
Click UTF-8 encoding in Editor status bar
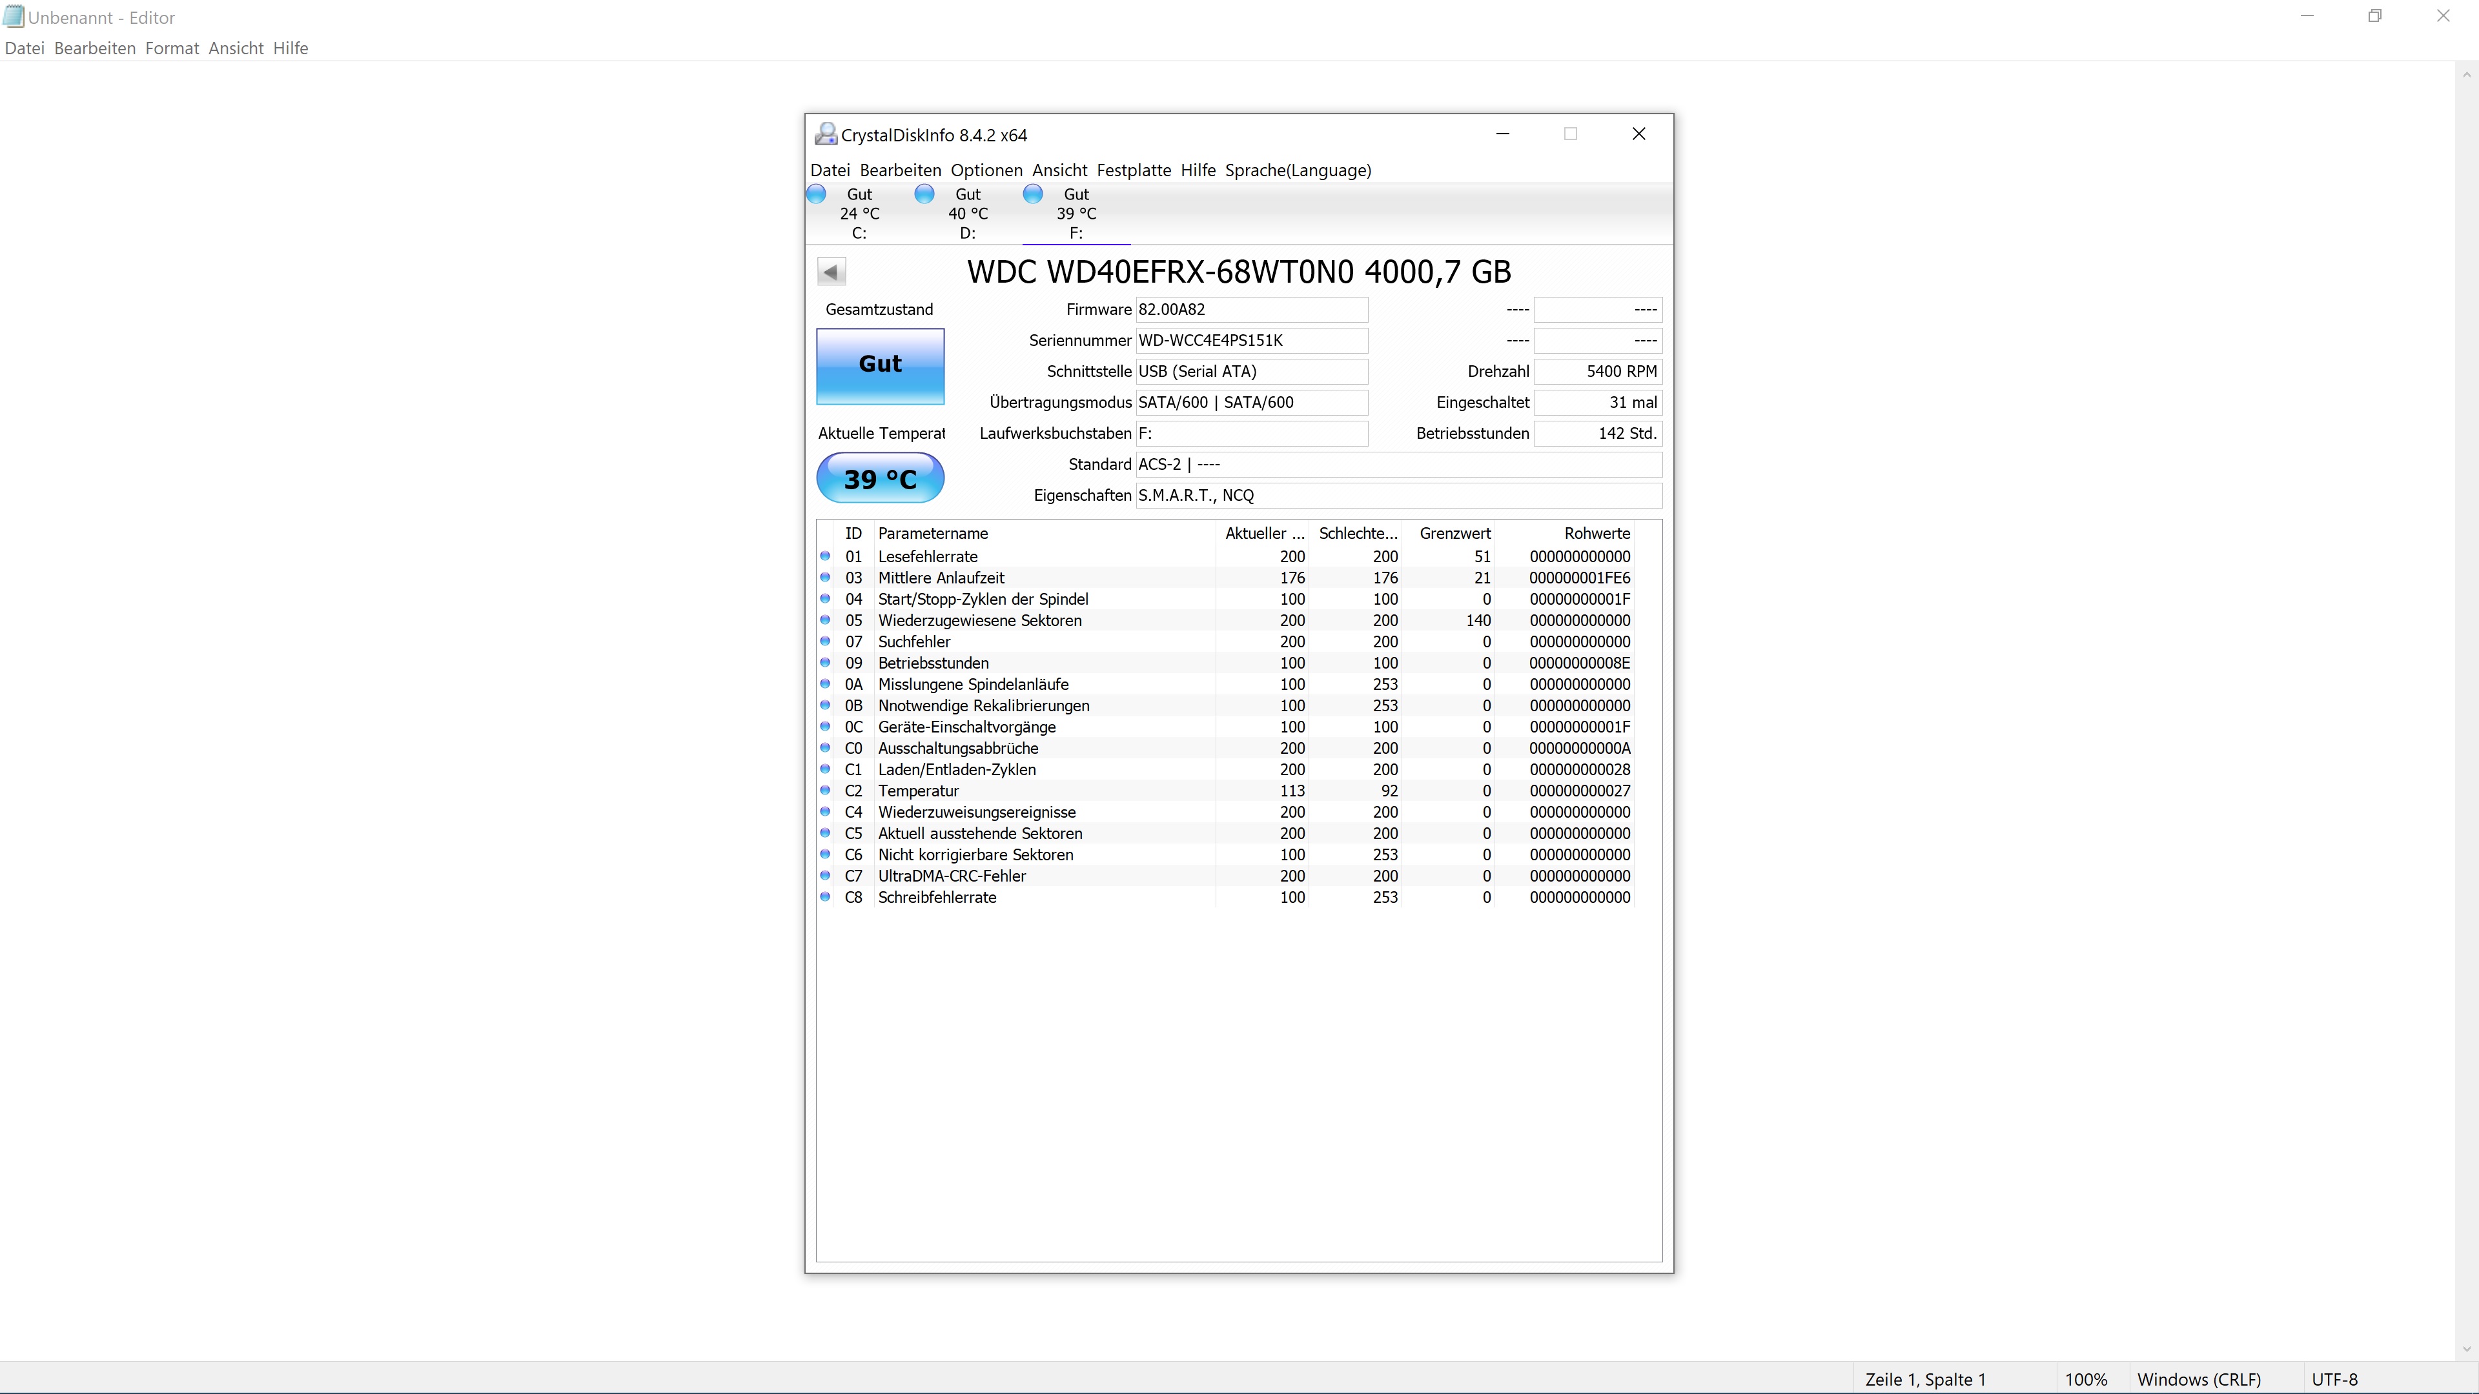2334,1380
